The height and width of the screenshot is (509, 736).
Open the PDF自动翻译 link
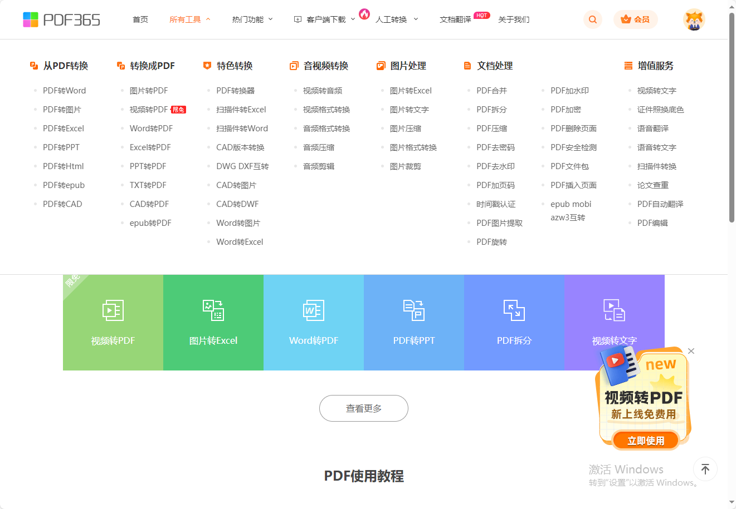661,204
